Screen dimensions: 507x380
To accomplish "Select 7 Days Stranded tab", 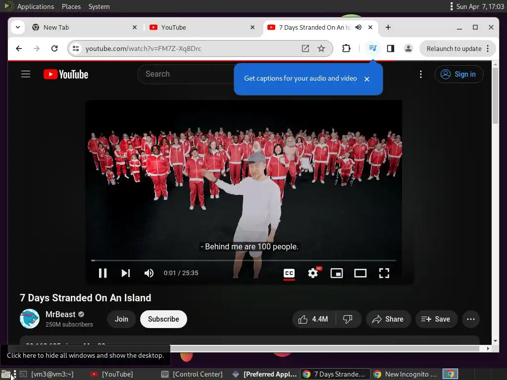I will pos(314,28).
